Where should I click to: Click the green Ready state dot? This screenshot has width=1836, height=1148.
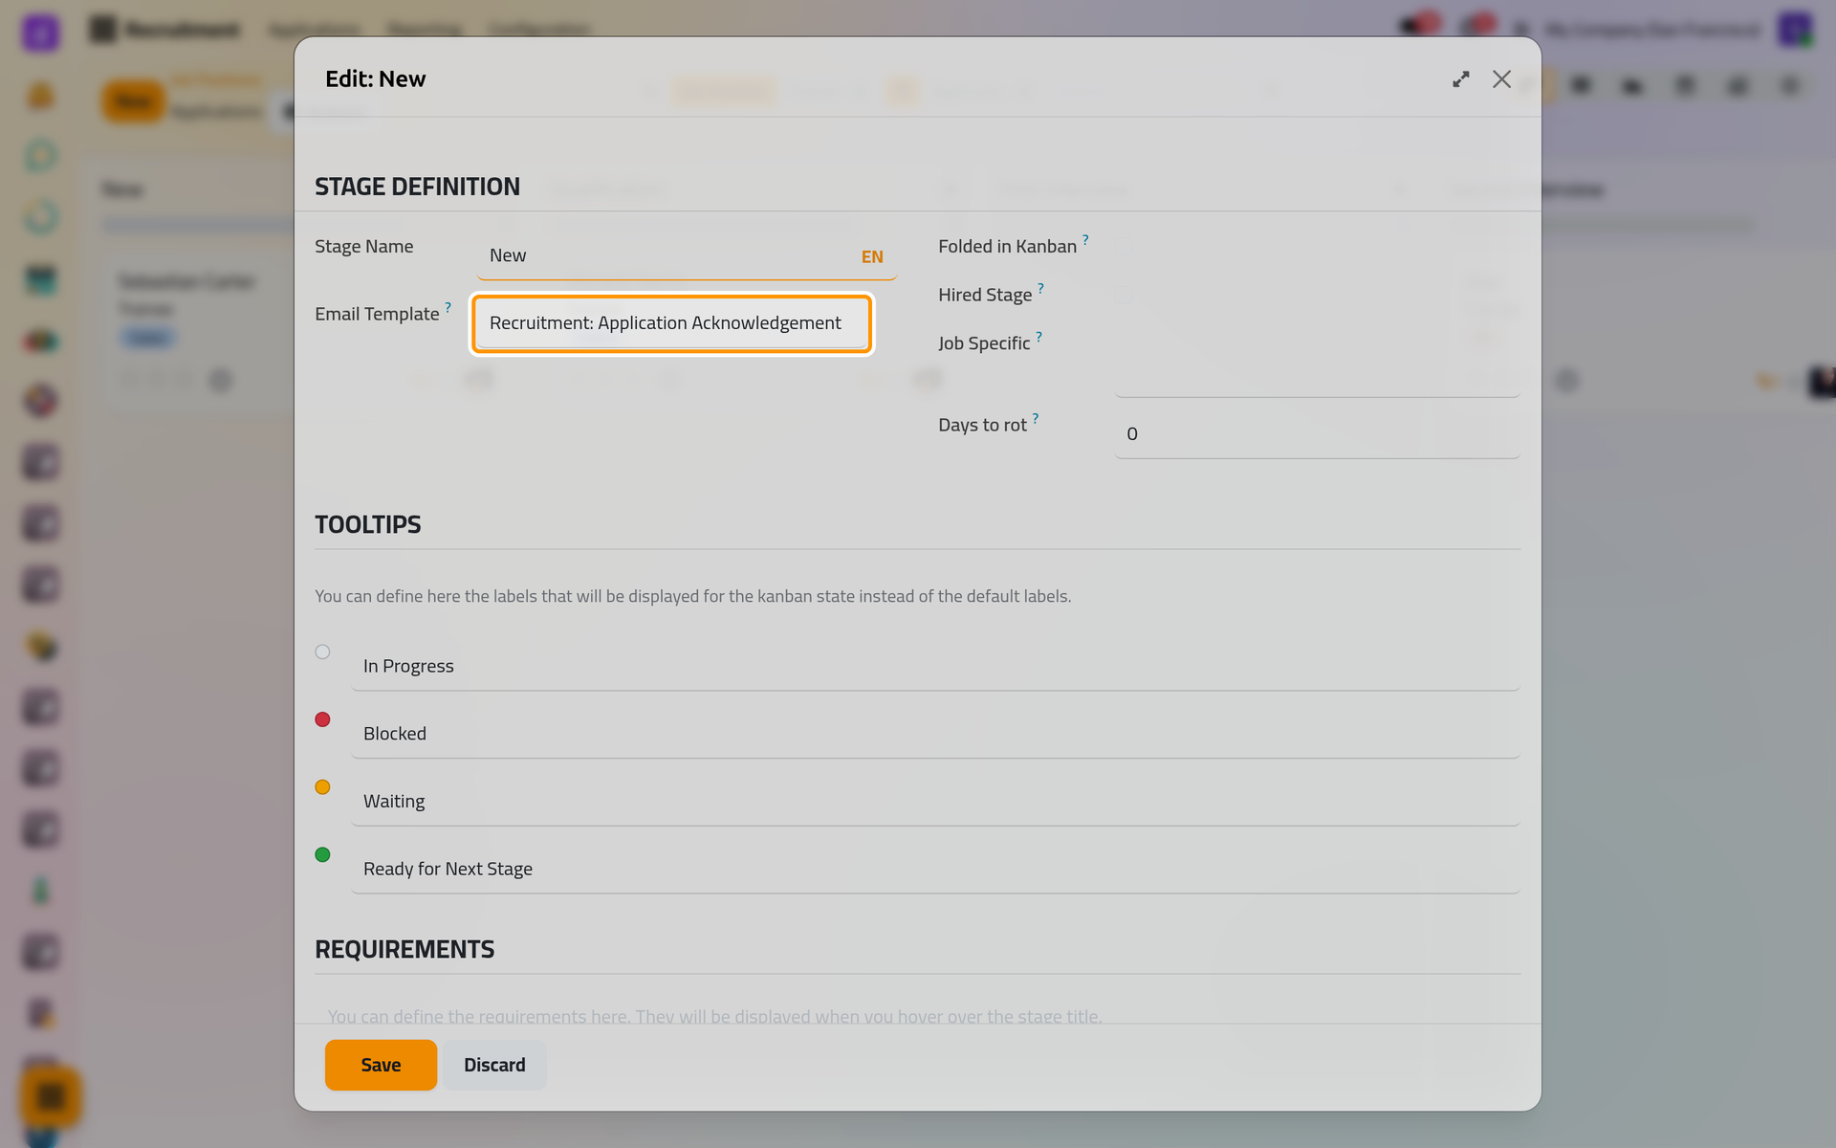pos(322,855)
